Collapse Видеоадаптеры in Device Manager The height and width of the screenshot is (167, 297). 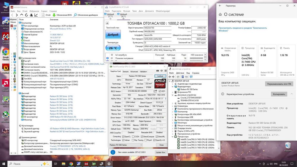(173, 87)
